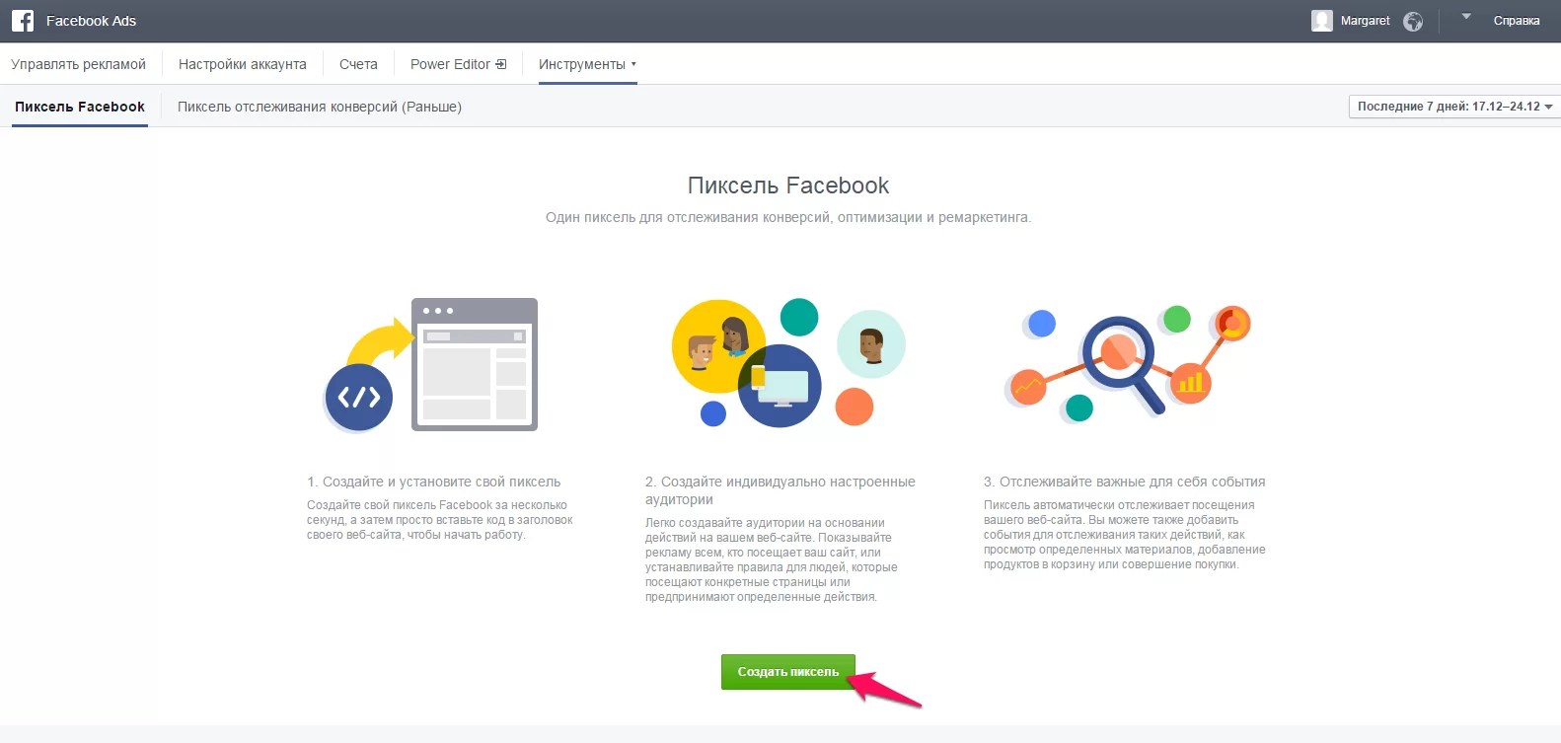Open the Справка help link
Image resolution: width=1561 pixels, height=743 pixels.
coord(1517,21)
